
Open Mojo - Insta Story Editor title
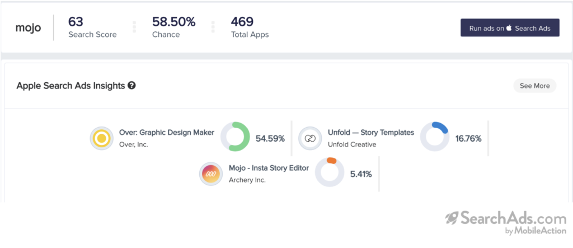point(269,168)
